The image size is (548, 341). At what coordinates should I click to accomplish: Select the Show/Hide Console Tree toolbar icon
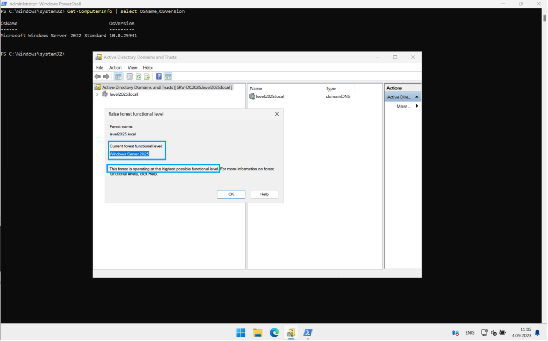[x=118, y=77]
